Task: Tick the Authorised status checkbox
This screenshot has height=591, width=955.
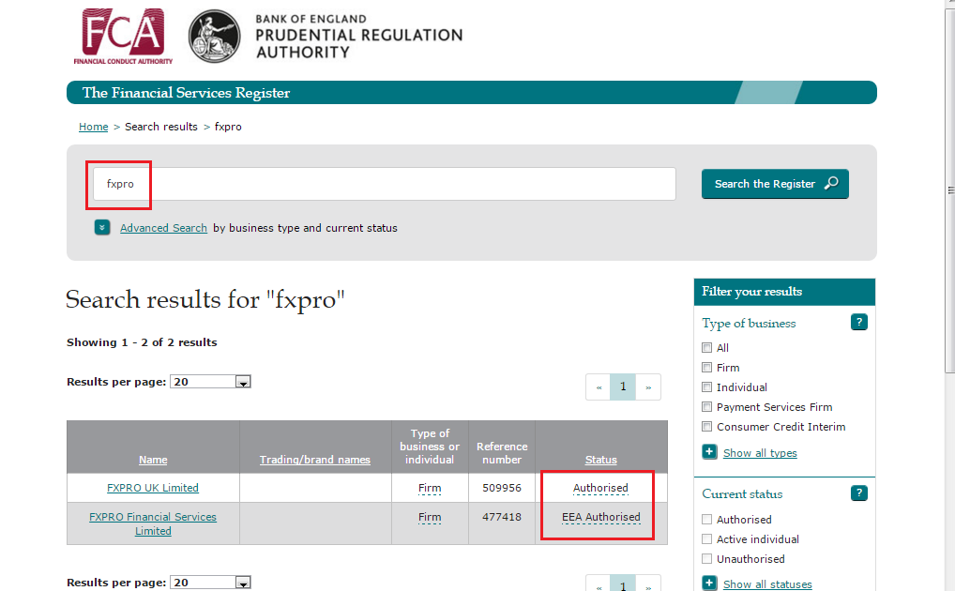Action: pos(707,519)
